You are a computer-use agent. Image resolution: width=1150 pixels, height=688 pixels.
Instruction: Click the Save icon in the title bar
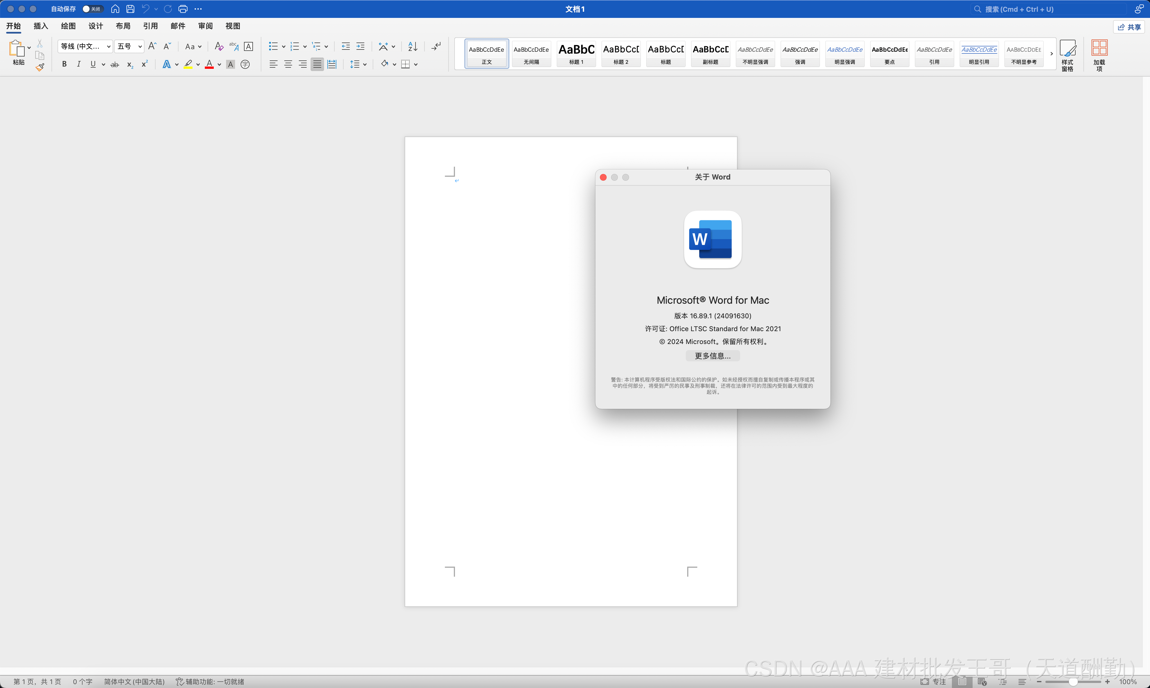coord(130,9)
